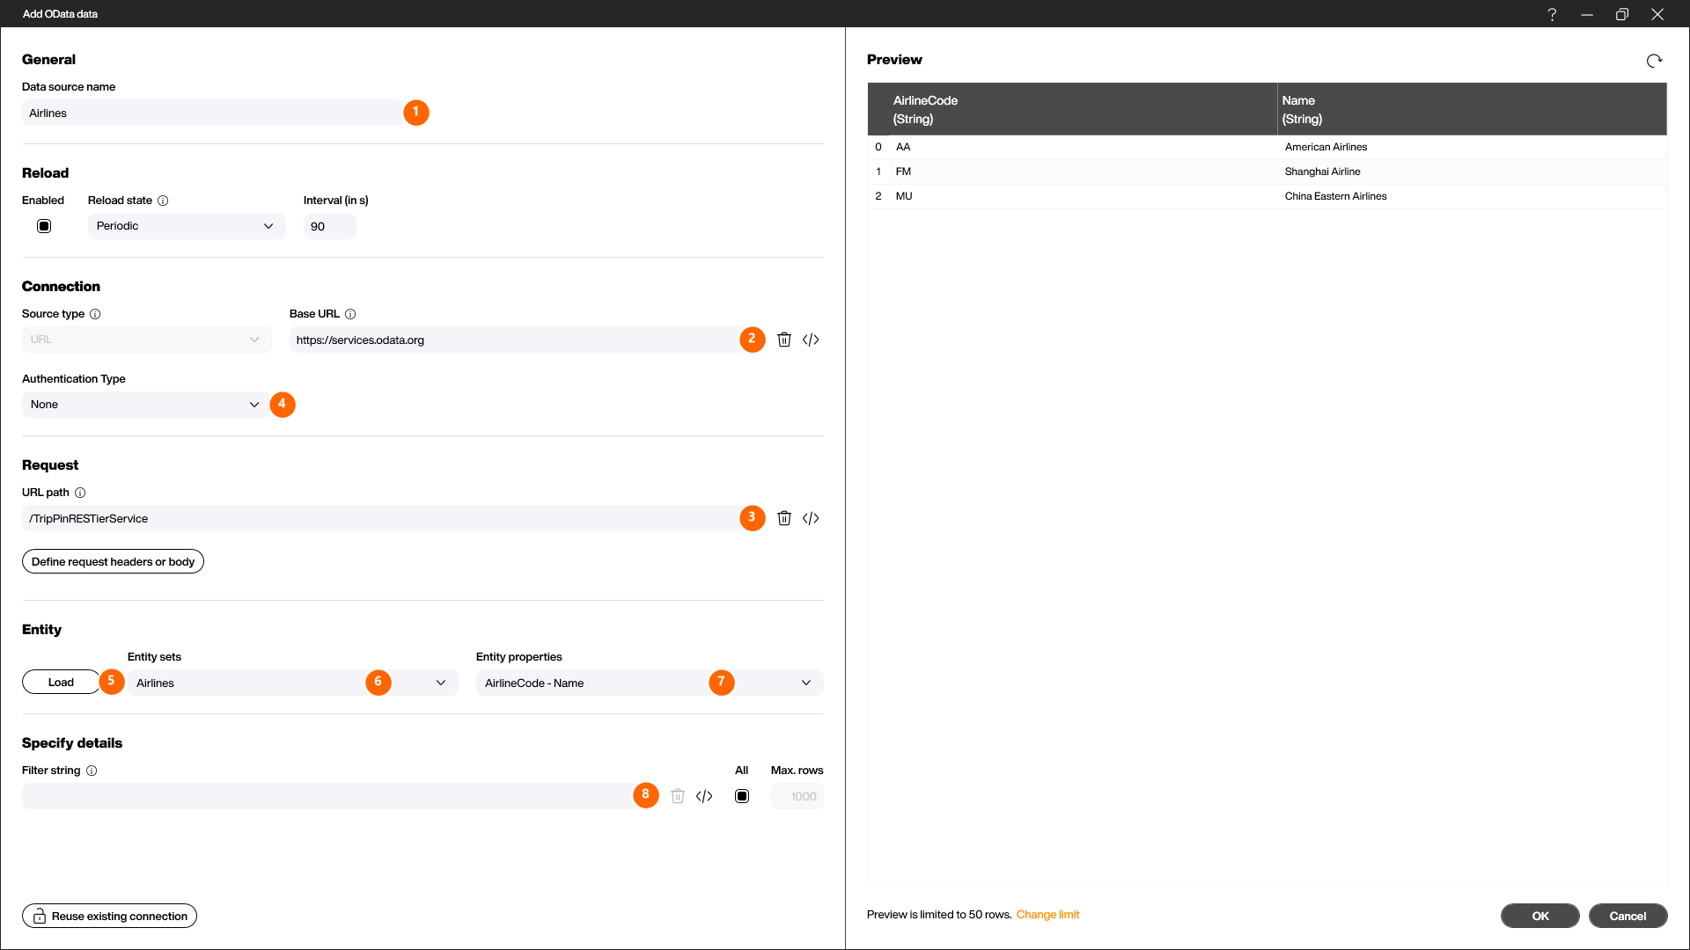Delete the Base URL value
1690x950 pixels.
click(x=784, y=340)
